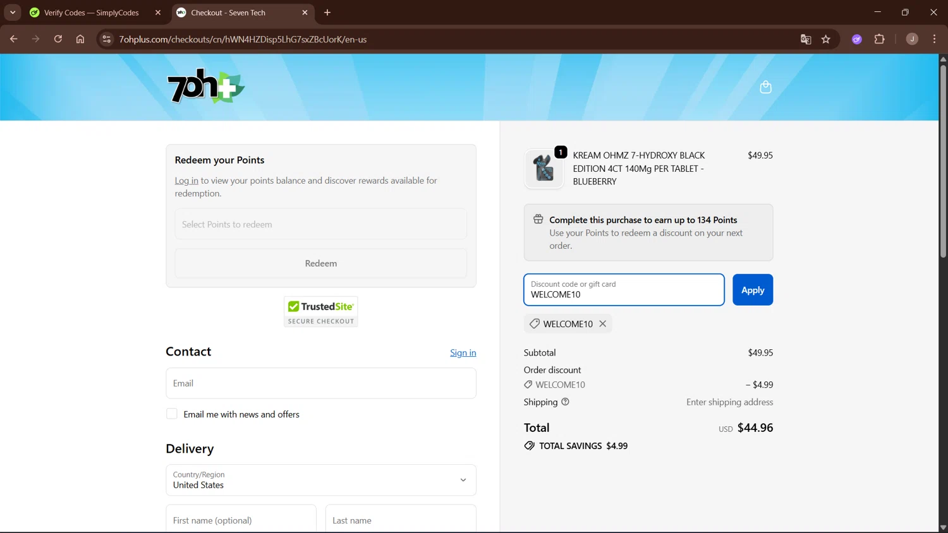Click the scrollbar up arrow
948x533 pixels.
point(943,59)
